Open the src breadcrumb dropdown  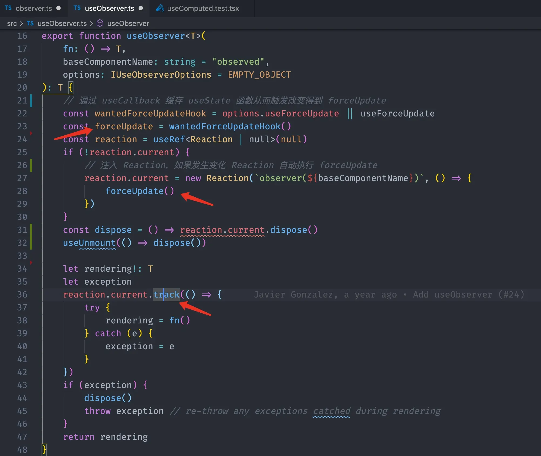tap(12, 23)
